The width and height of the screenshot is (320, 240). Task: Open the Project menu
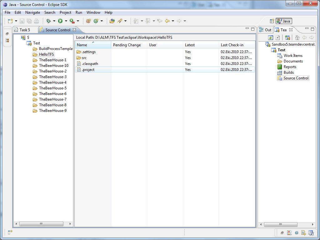[65, 12]
